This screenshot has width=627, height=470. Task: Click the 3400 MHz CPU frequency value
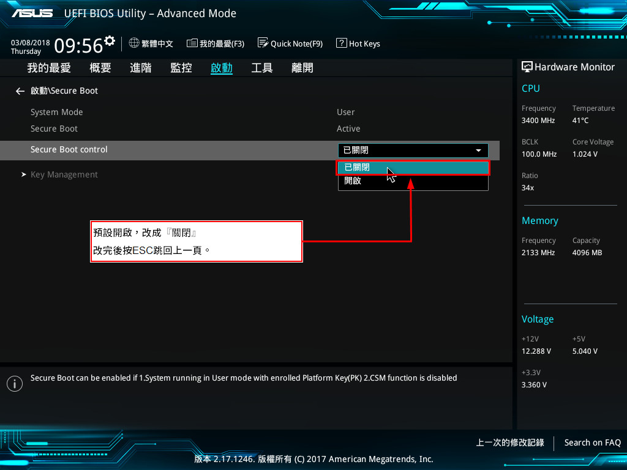538,121
